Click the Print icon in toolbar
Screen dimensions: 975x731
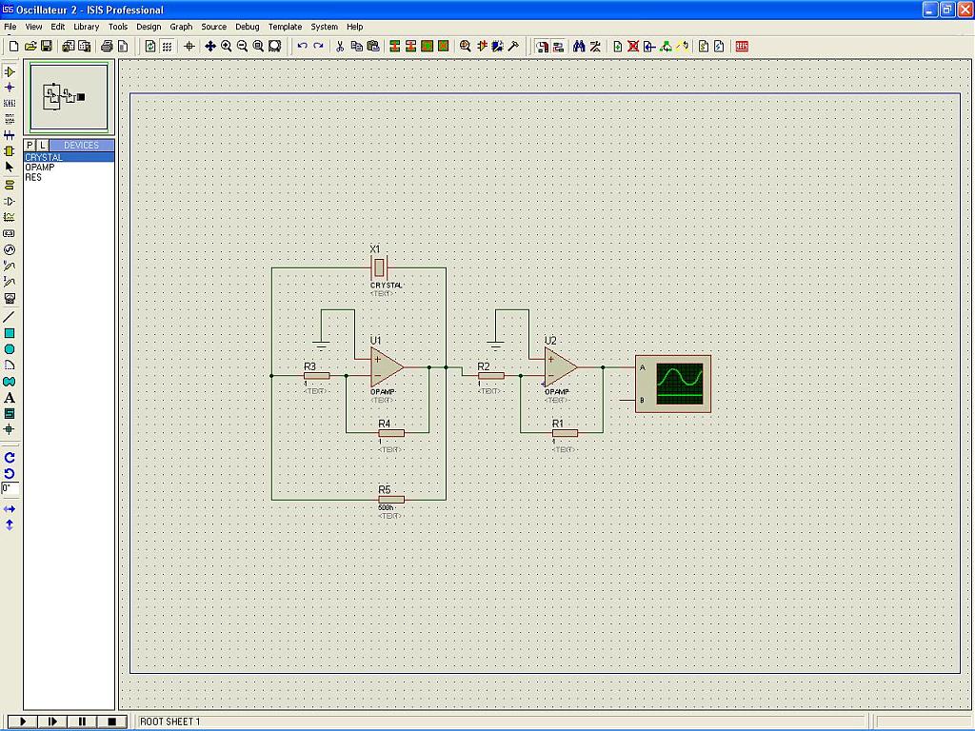107,46
